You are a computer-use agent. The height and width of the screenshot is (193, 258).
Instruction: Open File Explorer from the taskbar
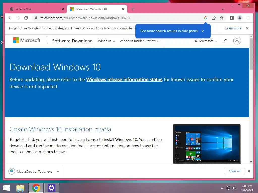pos(21,188)
